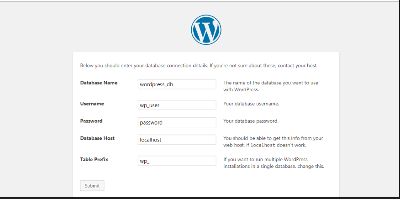Image resolution: width=400 pixels, height=199 pixels.
Task: Submit the database connection details
Action: click(92, 186)
